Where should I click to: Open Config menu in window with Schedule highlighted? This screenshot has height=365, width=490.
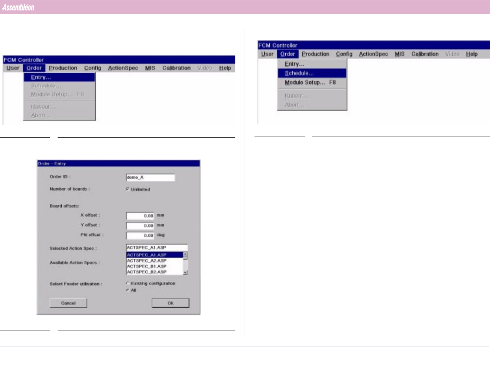click(344, 54)
